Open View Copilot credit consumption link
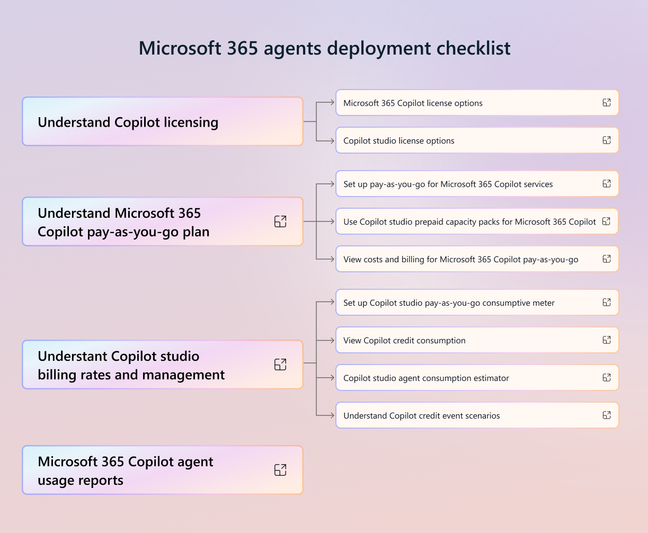The image size is (648, 533). point(477,340)
